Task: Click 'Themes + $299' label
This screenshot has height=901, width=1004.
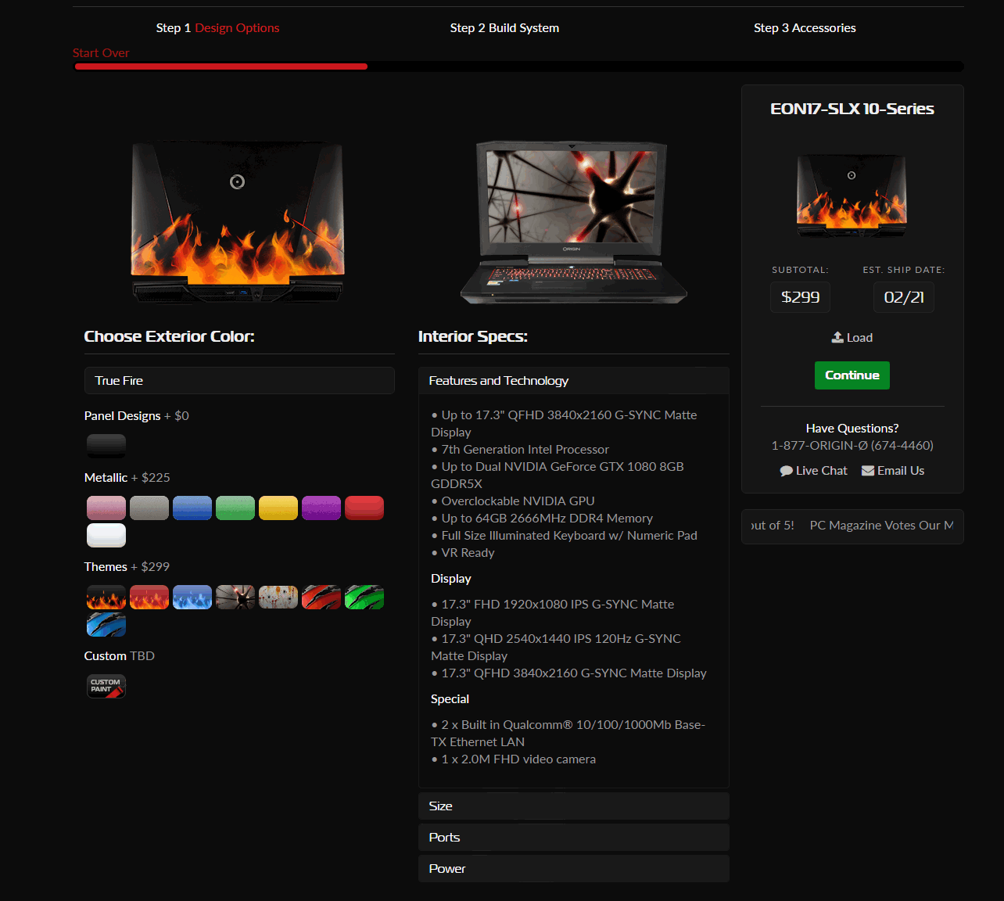Action: click(127, 567)
